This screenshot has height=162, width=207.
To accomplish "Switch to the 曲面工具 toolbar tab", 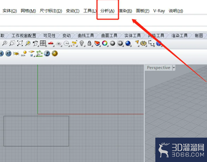I will tap(109, 36).
